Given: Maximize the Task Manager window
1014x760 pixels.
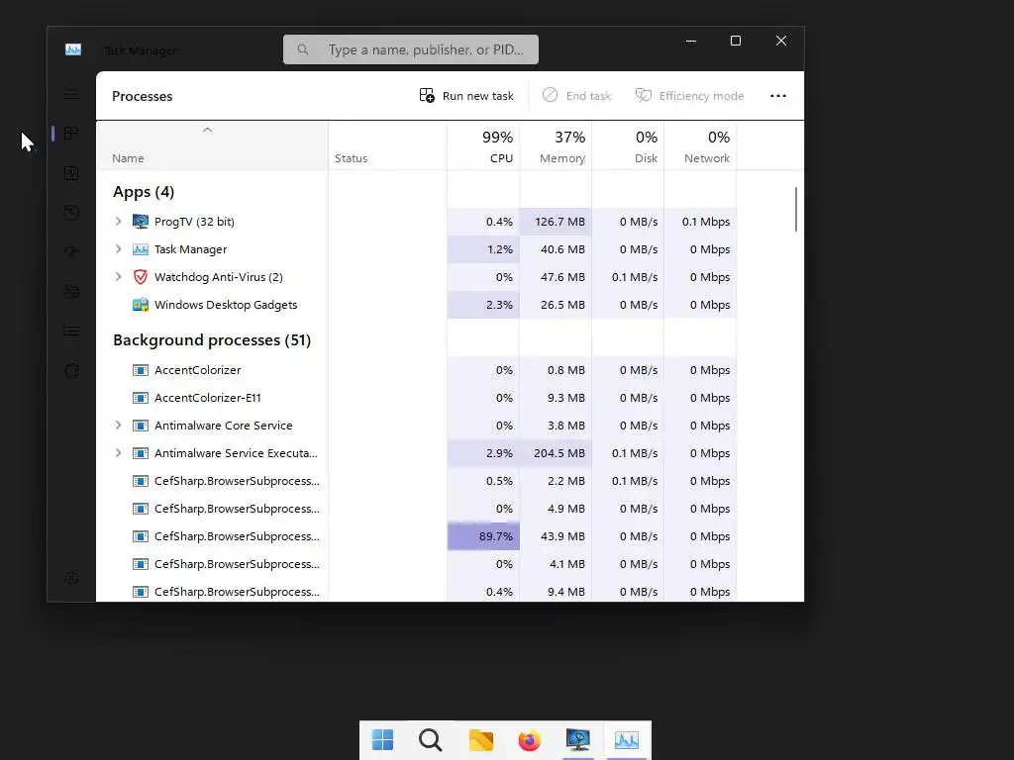Looking at the screenshot, I should [x=736, y=41].
